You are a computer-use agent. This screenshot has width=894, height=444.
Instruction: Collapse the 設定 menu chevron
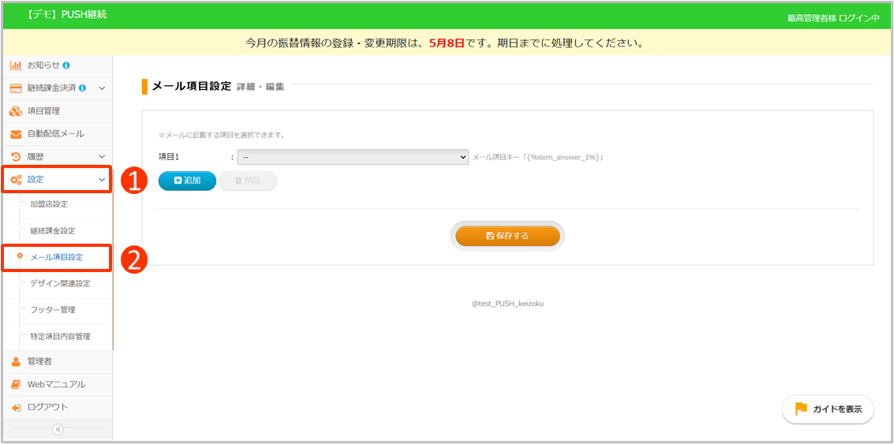coord(102,180)
